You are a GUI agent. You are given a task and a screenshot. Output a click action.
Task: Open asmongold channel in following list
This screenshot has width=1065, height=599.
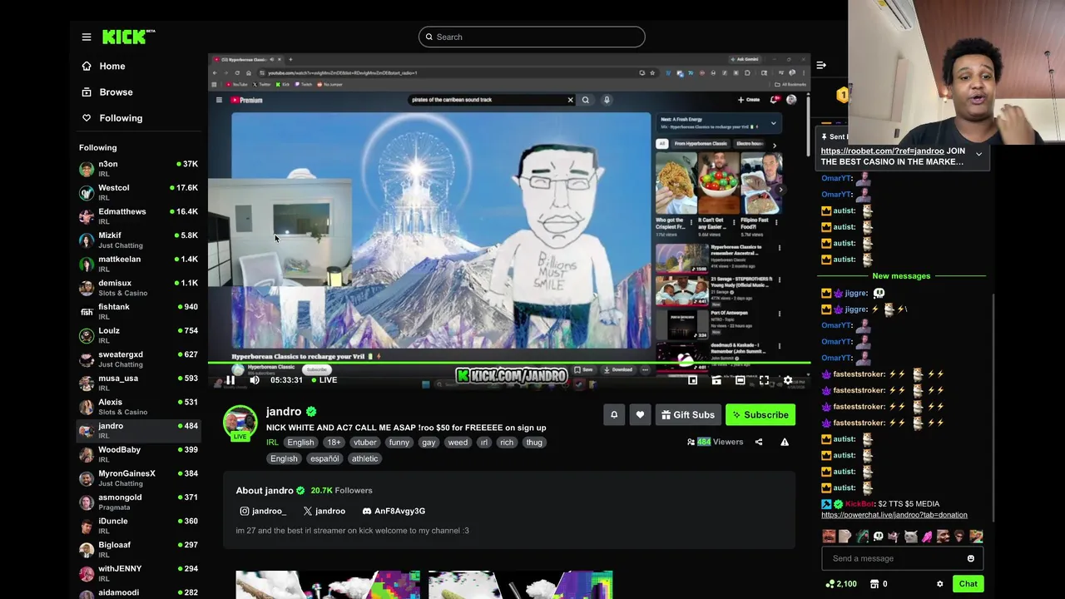pyautogui.click(x=139, y=502)
